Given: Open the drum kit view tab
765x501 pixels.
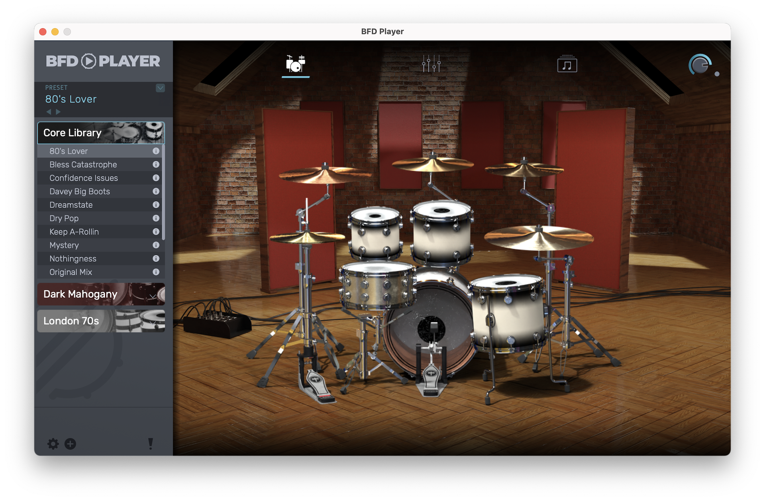Looking at the screenshot, I should (x=295, y=64).
